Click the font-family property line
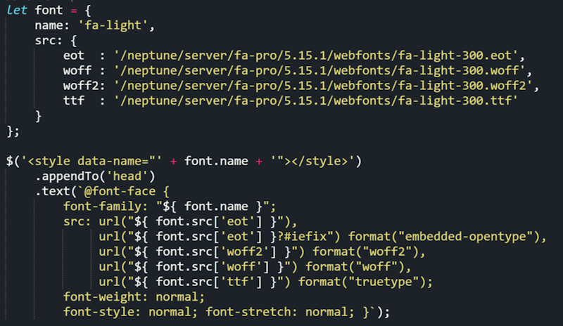 pyautogui.click(x=170, y=207)
